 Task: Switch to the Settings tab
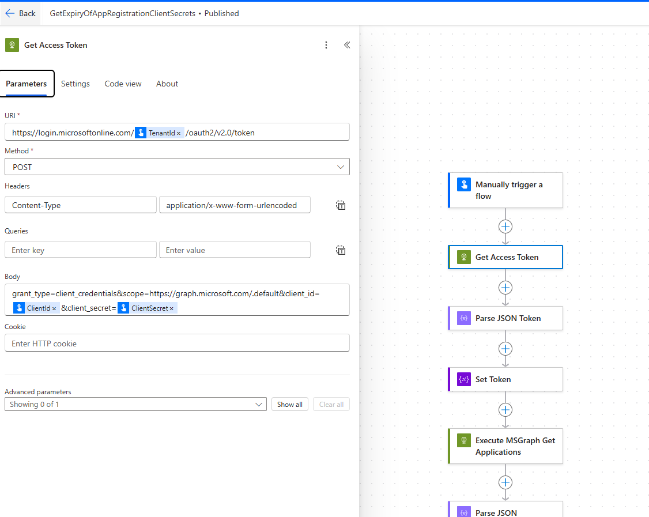point(76,84)
